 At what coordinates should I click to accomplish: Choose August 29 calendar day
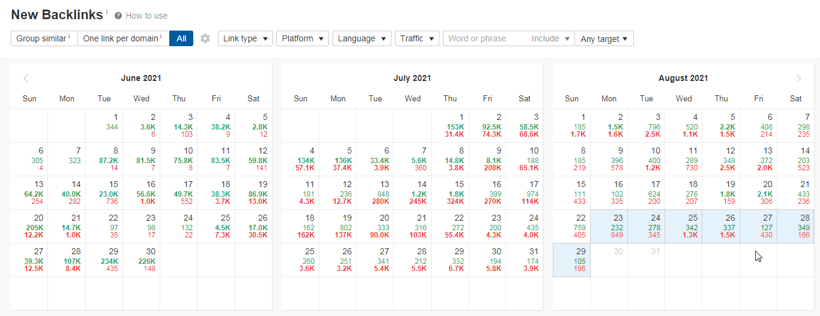click(x=571, y=260)
